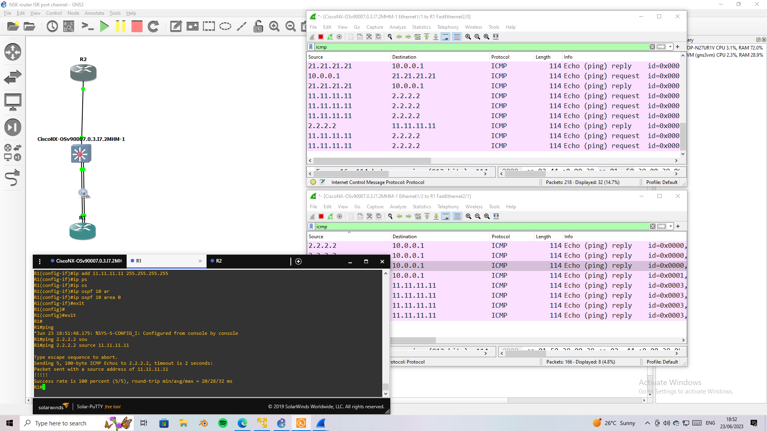Switch to the R2 console tab

coord(219,261)
